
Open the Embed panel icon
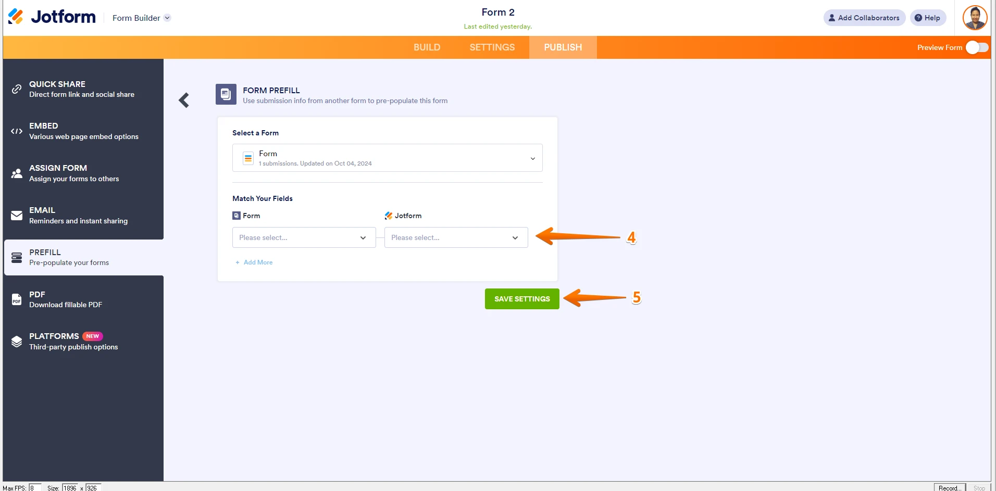(17, 131)
